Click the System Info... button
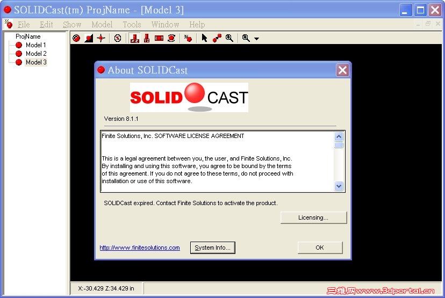The width and height of the screenshot is (445, 298). 213,248
